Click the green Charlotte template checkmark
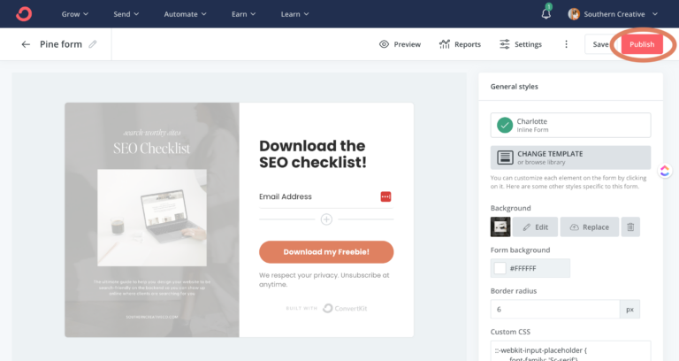 click(505, 126)
